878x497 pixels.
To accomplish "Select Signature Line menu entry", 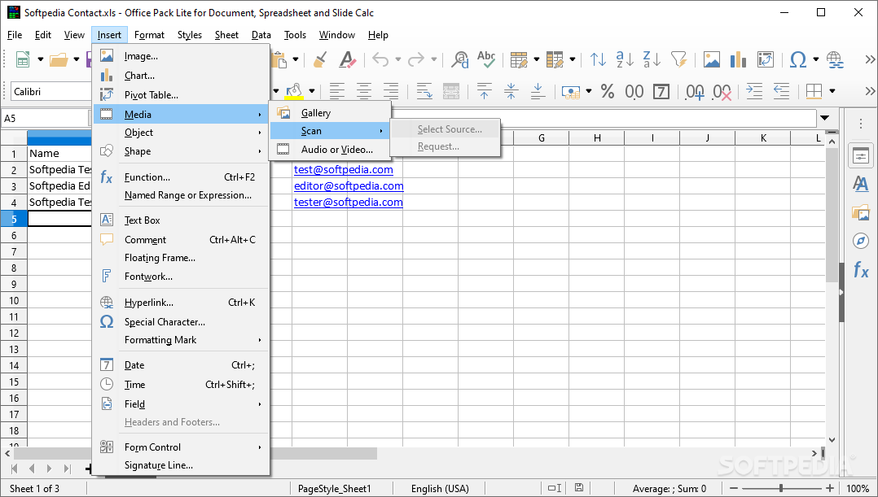I will coord(180,465).
